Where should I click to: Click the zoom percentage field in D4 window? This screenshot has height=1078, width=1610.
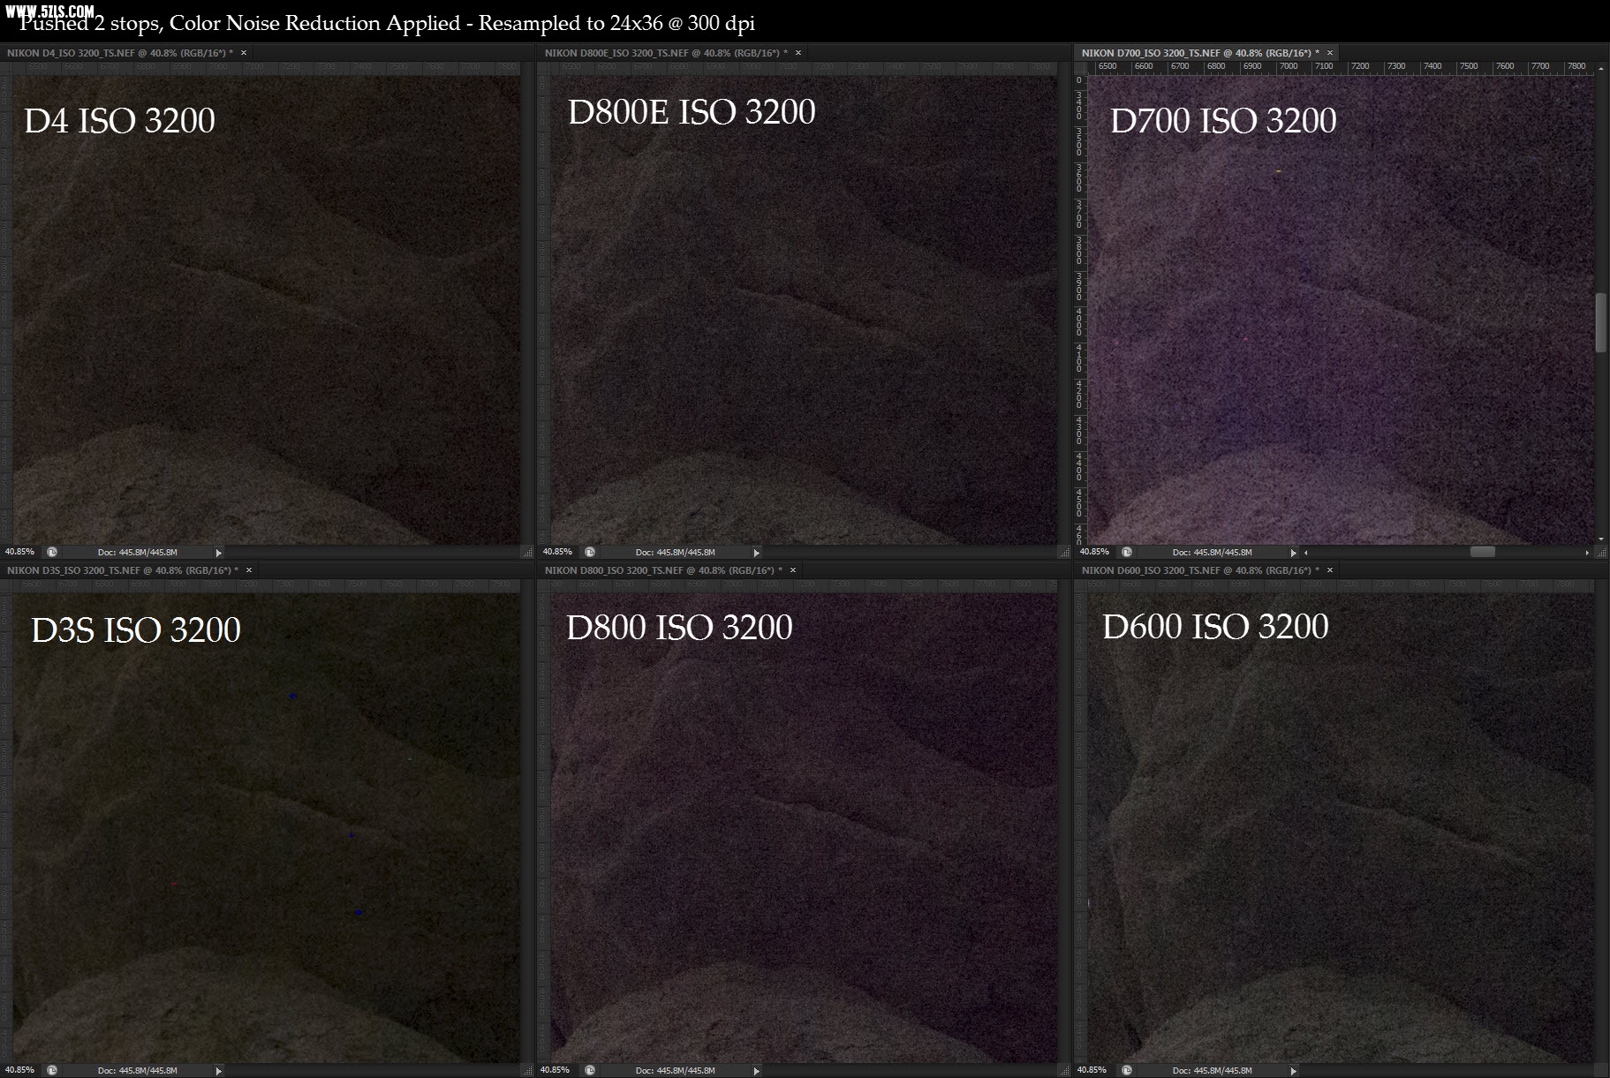pyautogui.click(x=20, y=552)
